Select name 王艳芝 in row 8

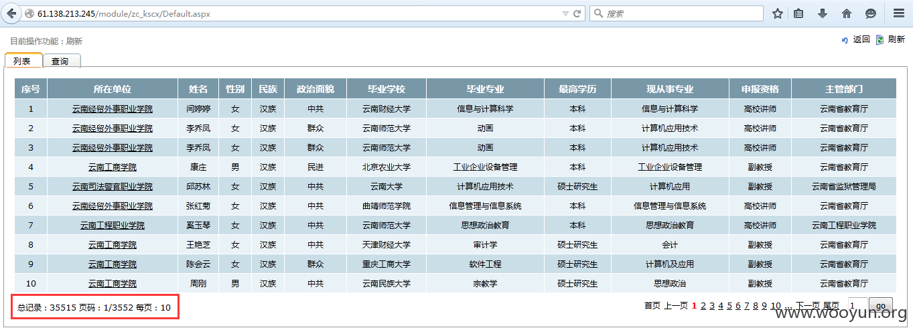(198, 244)
